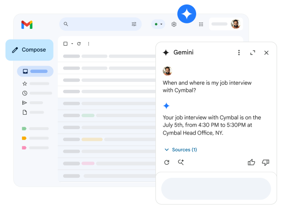This screenshot has height=211, width=291.
Task: Expand the Gemini panel to fullscreen
Action: click(x=253, y=53)
